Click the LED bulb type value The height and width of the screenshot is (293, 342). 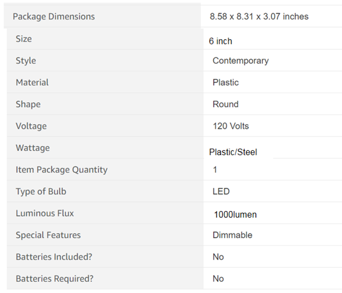click(x=221, y=191)
